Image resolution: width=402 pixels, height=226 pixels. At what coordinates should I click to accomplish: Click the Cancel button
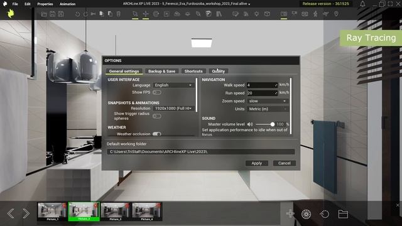tap(285, 163)
